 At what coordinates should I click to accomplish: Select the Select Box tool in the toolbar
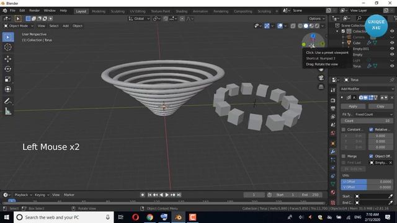click(8, 37)
